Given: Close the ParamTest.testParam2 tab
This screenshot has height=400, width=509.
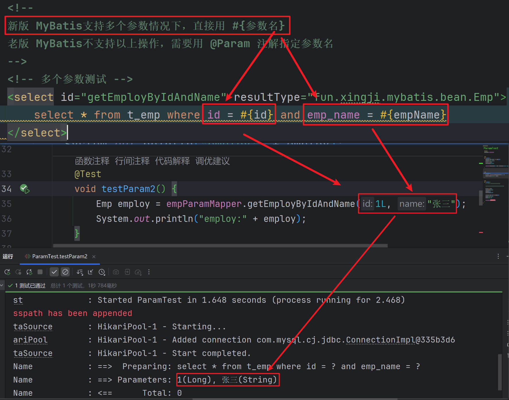Looking at the screenshot, I should coord(94,257).
